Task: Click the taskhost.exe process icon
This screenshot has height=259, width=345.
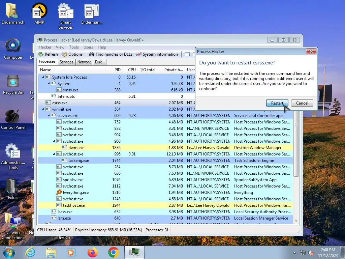Action: (59, 205)
